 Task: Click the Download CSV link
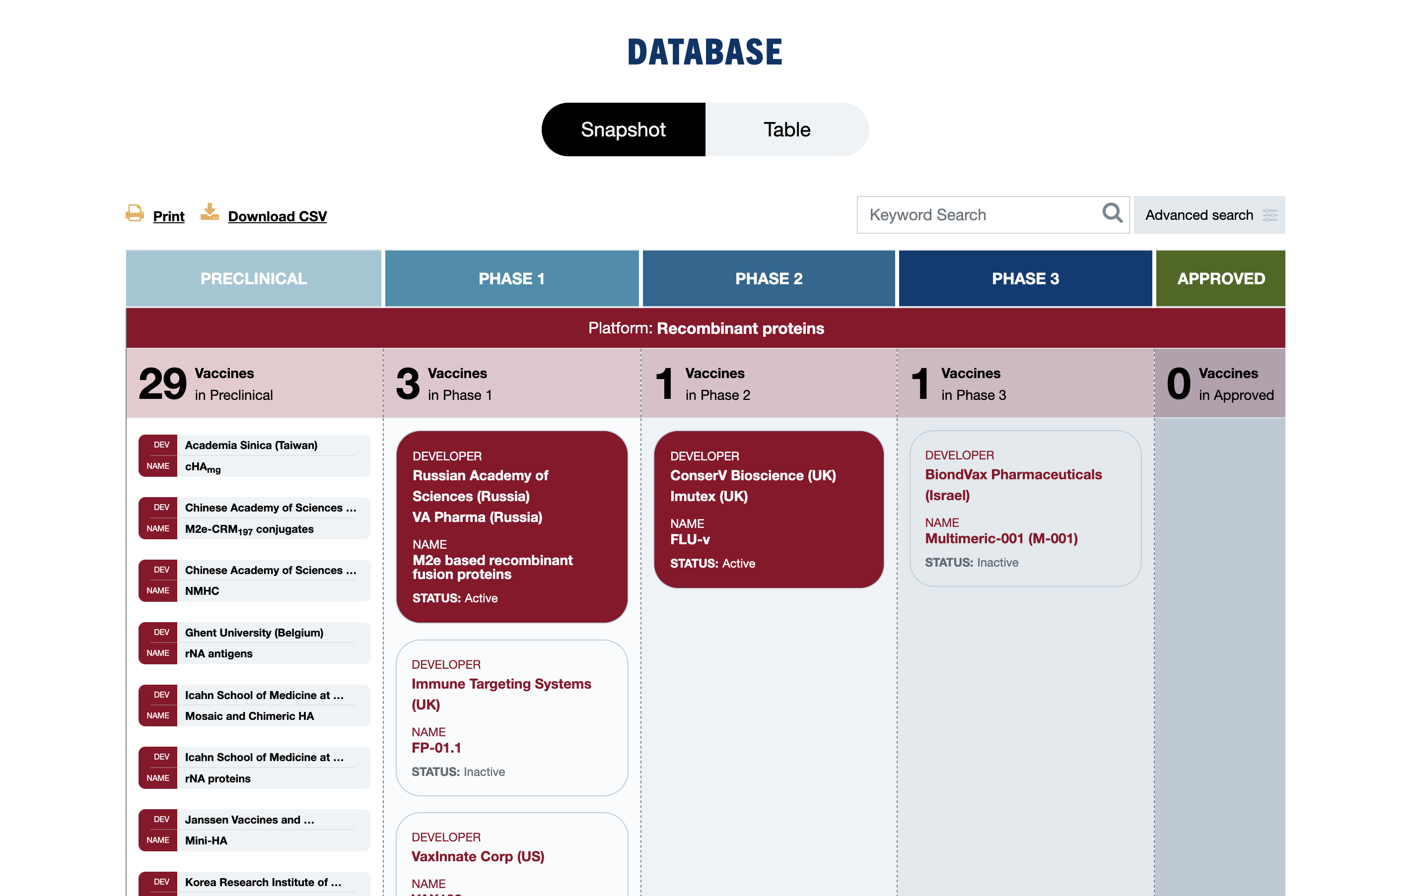(277, 216)
